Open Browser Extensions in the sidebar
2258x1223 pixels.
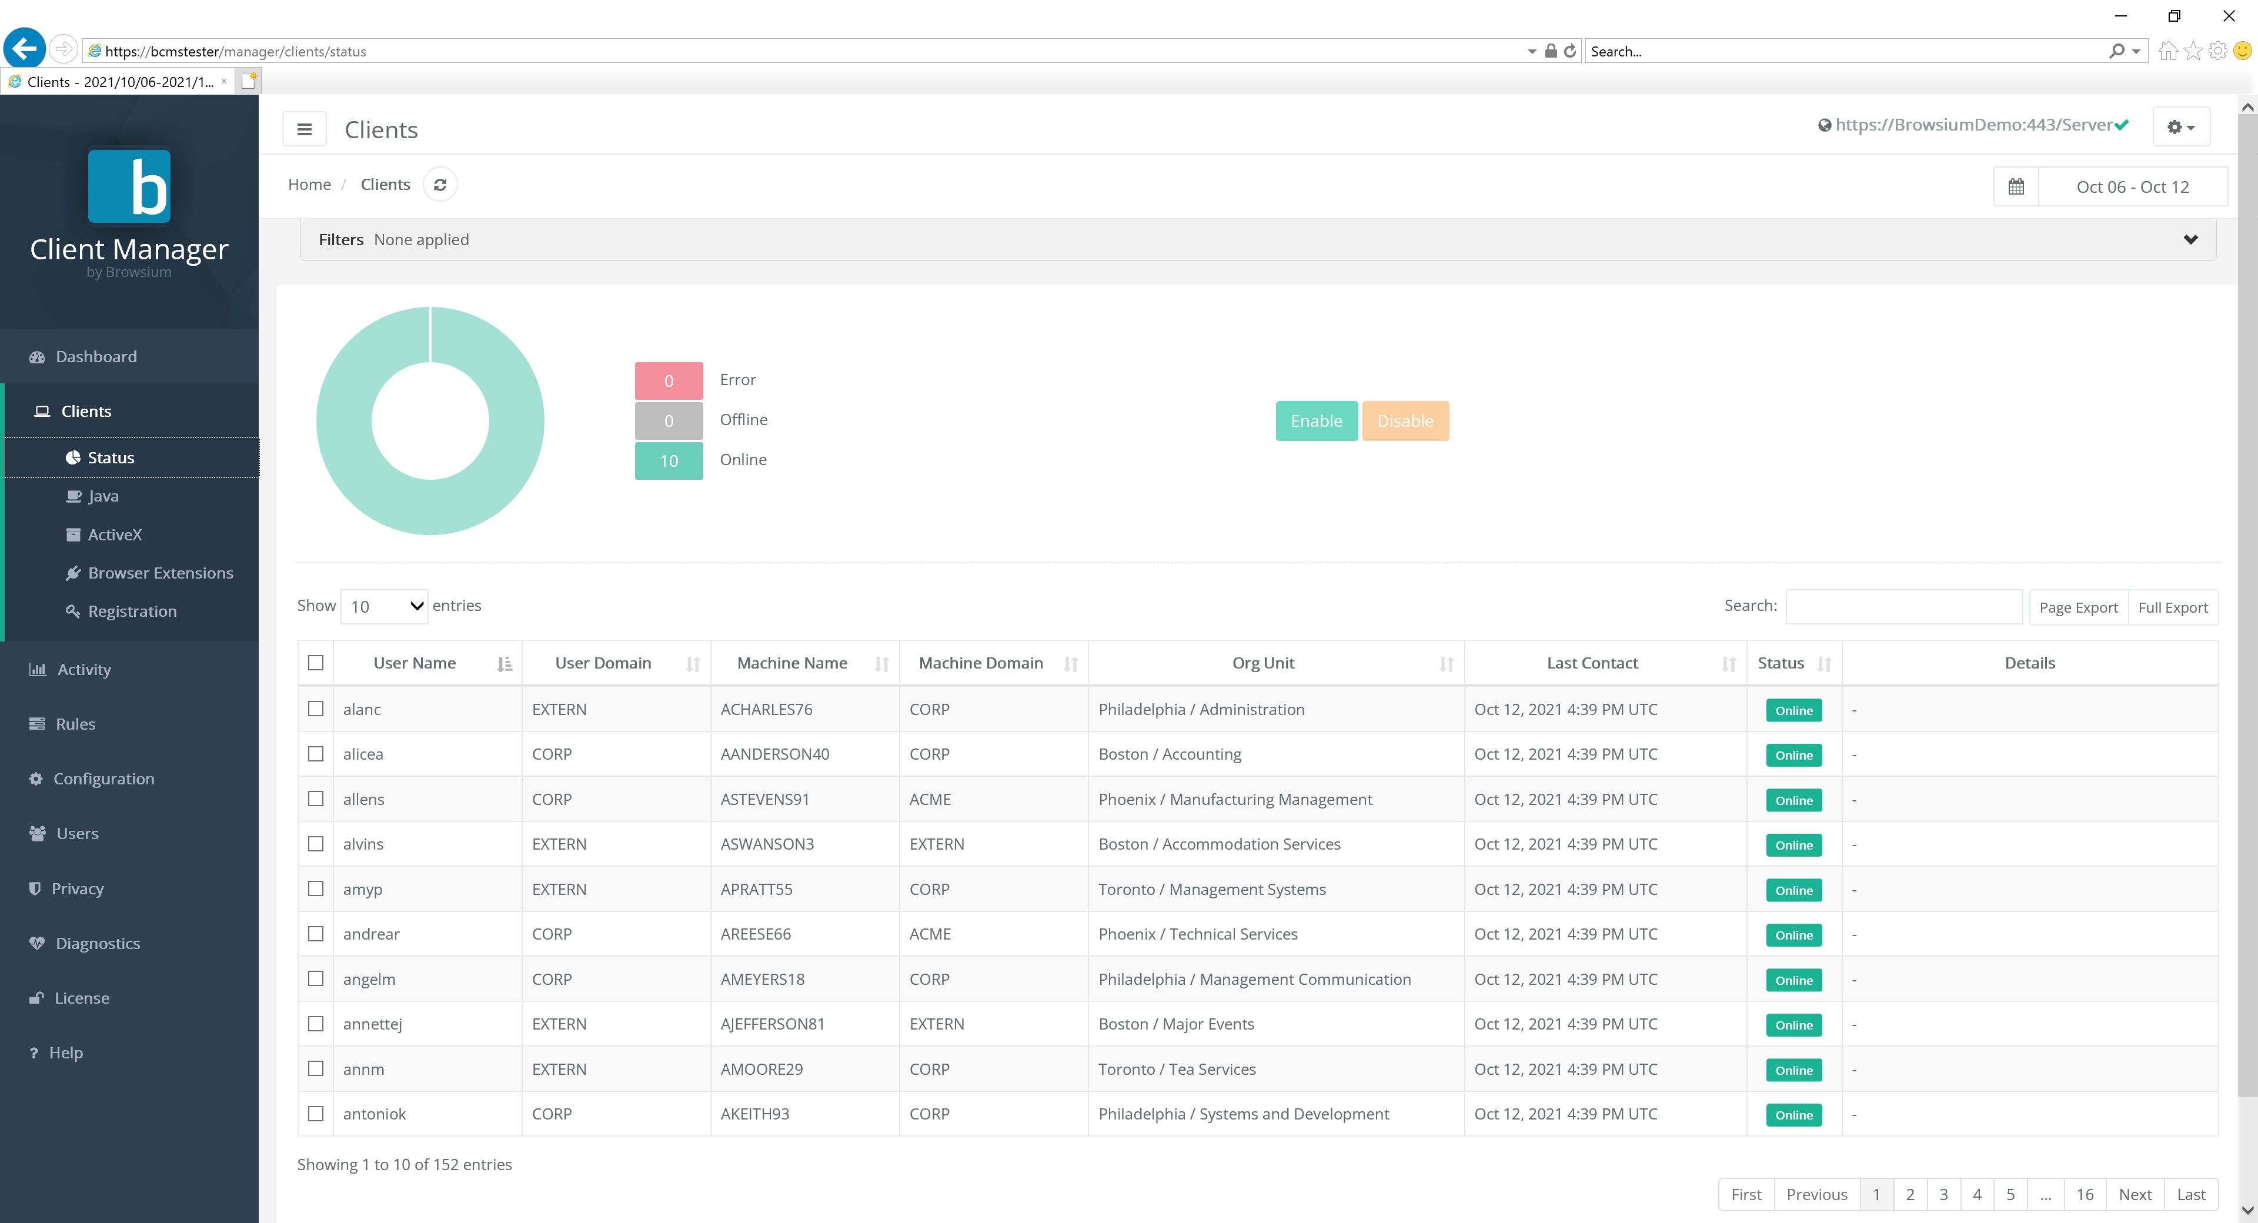click(159, 573)
